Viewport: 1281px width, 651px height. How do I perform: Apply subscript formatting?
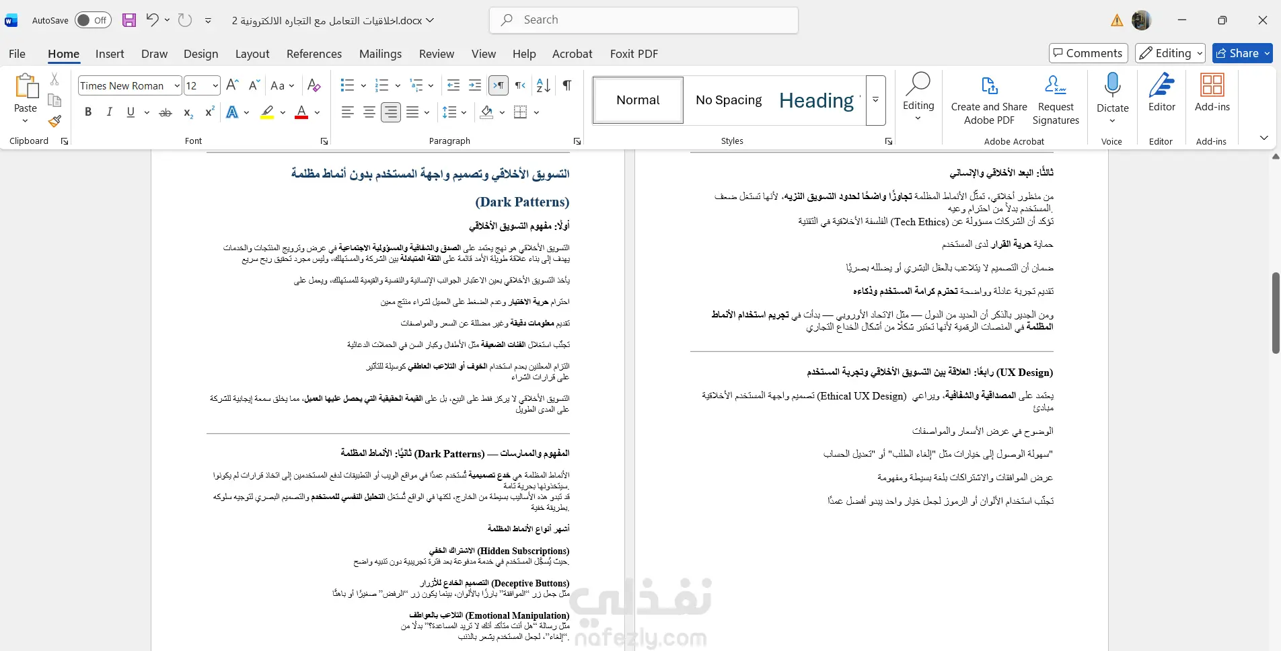(188, 112)
